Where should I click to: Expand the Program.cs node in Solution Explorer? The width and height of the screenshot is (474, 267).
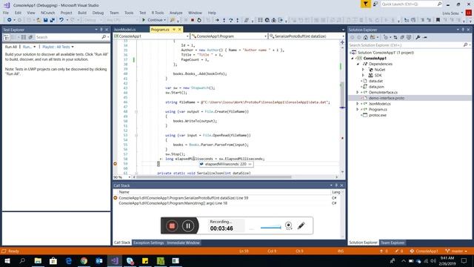tap(357, 109)
